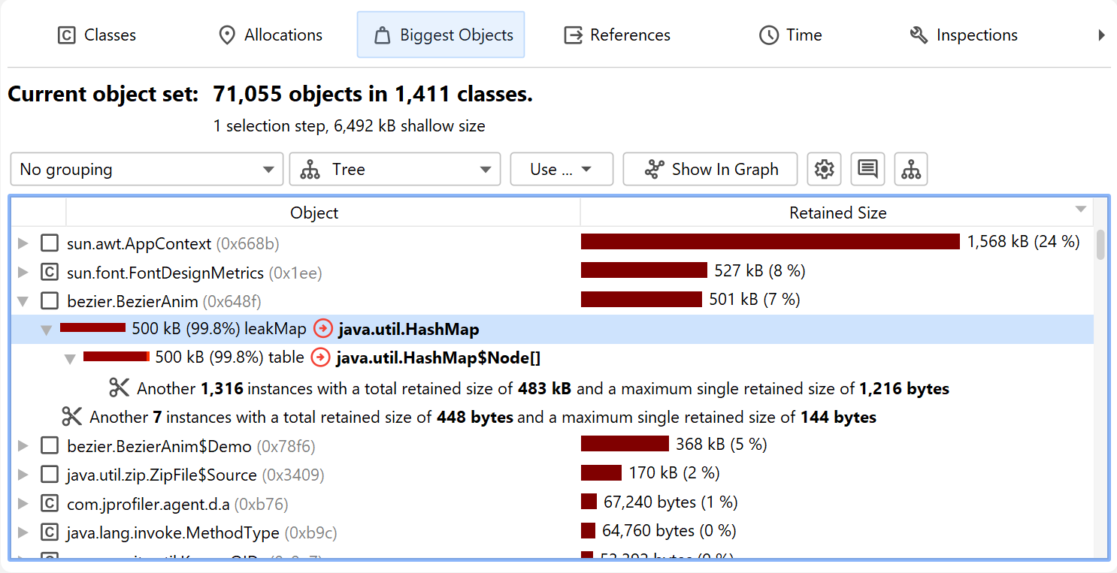Click scissors icon on 7 instances row
The width and height of the screenshot is (1117, 573).
point(72,417)
